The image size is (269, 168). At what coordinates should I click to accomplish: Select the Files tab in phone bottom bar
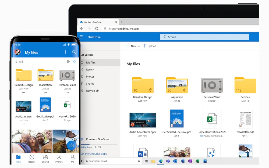(18, 159)
